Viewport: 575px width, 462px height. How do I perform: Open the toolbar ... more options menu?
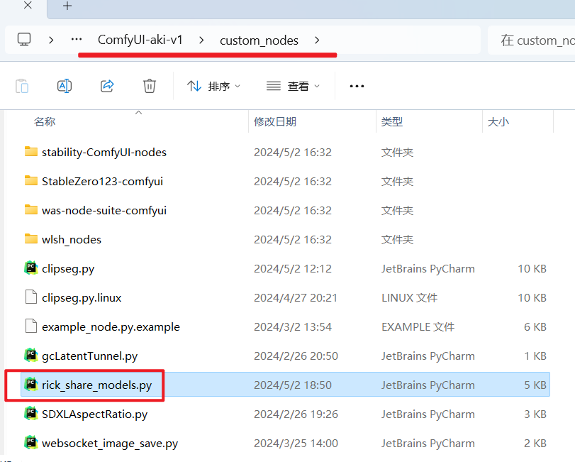357,85
